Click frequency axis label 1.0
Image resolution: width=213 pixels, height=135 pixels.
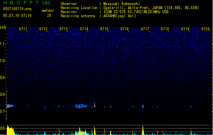3,61
